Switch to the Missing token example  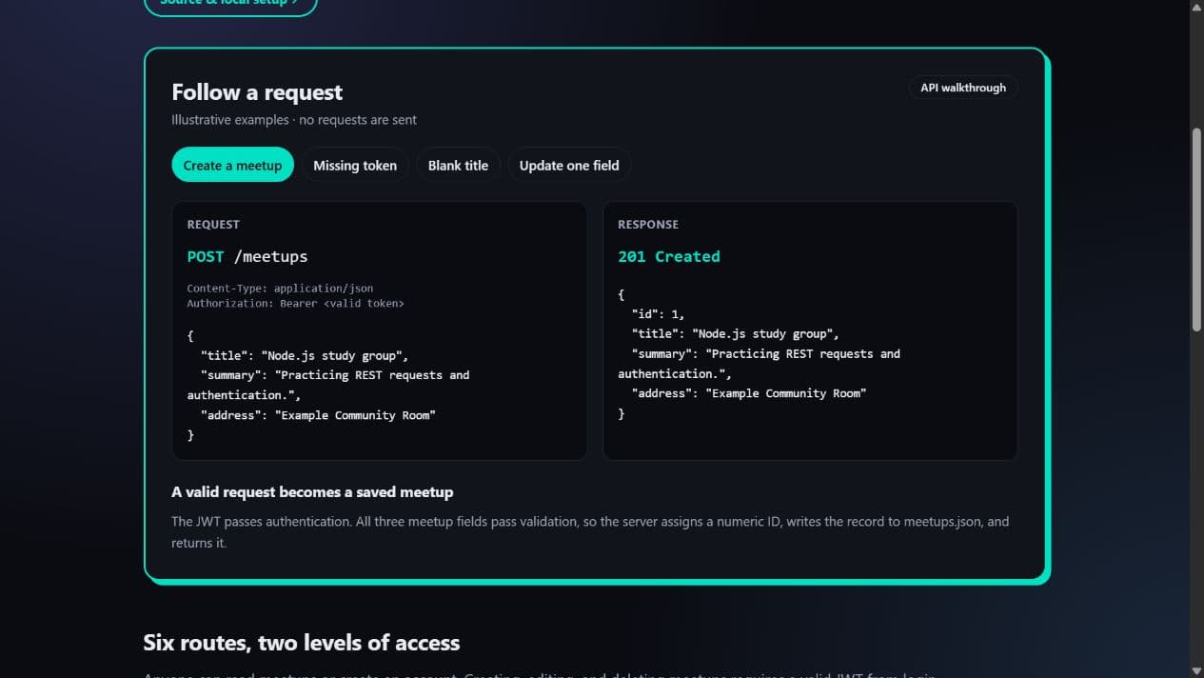pyautogui.click(x=355, y=165)
